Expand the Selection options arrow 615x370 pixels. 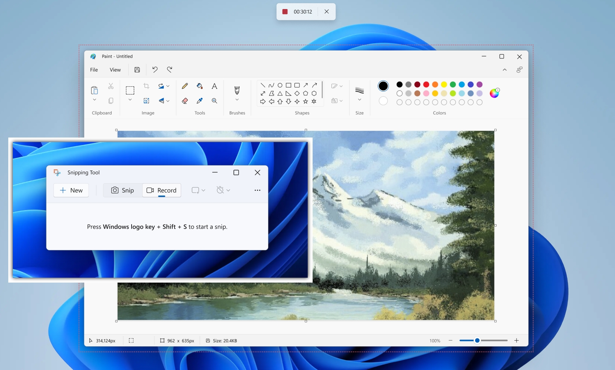(x=130, y=100)
